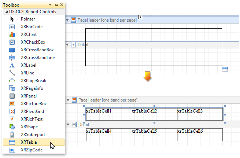Choose the XRLabel letter A icon
This screenshot has height=158, width=240.
pyautogui.click(x=12, y=65)
